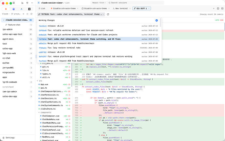Click the diff view vertical scrollbar

click(224, 26)
